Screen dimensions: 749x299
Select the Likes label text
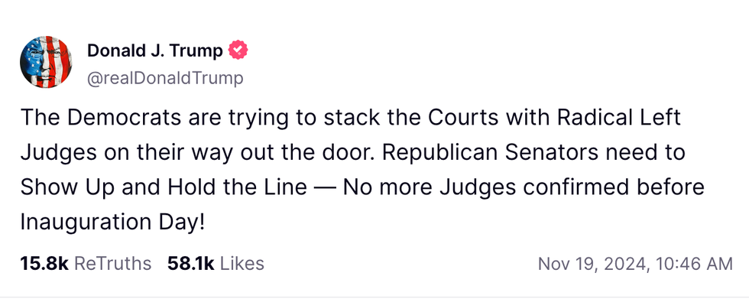click(242, 264)
